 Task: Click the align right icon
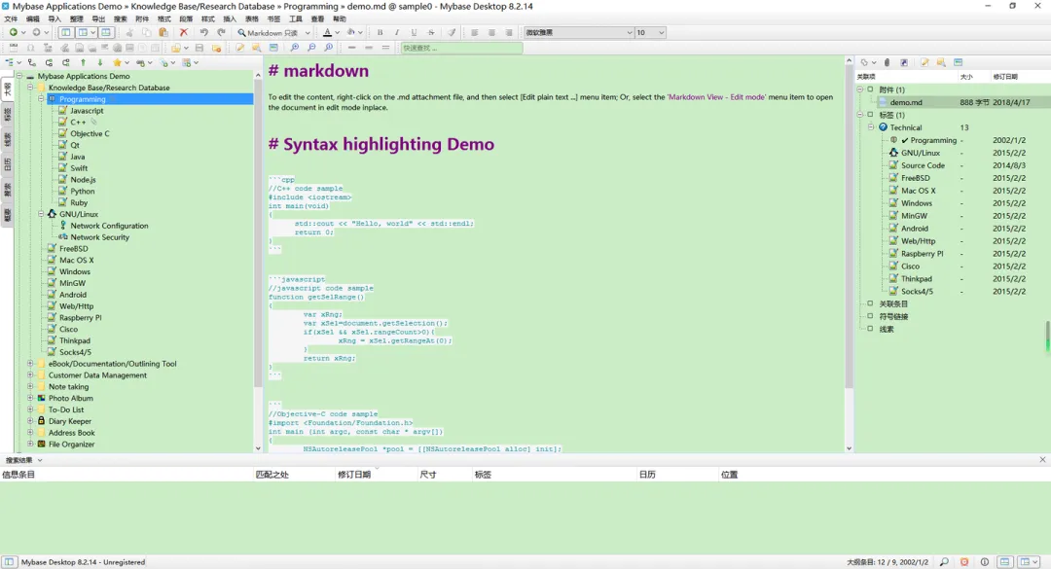509,32
